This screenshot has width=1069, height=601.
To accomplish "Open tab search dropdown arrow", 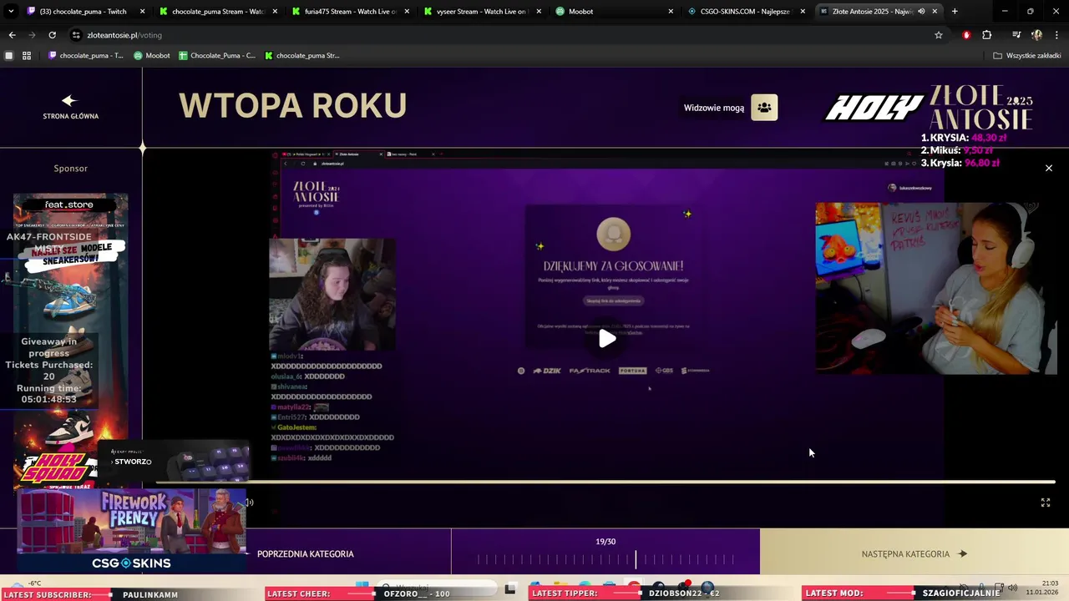I will [11, 12].
